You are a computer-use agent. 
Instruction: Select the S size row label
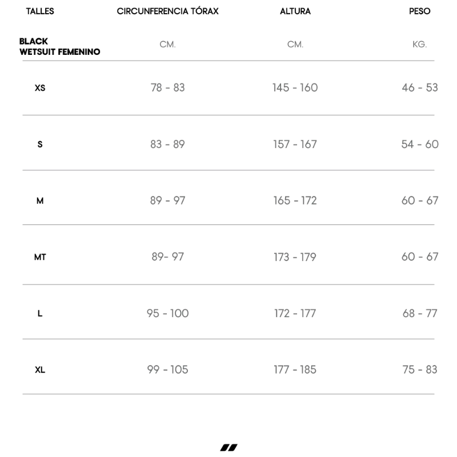point(40,145)
